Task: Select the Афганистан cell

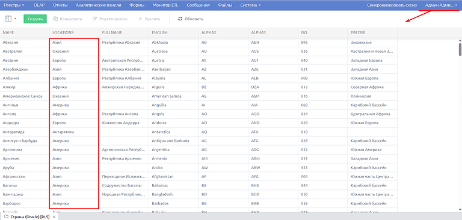Action: [25, 176]
